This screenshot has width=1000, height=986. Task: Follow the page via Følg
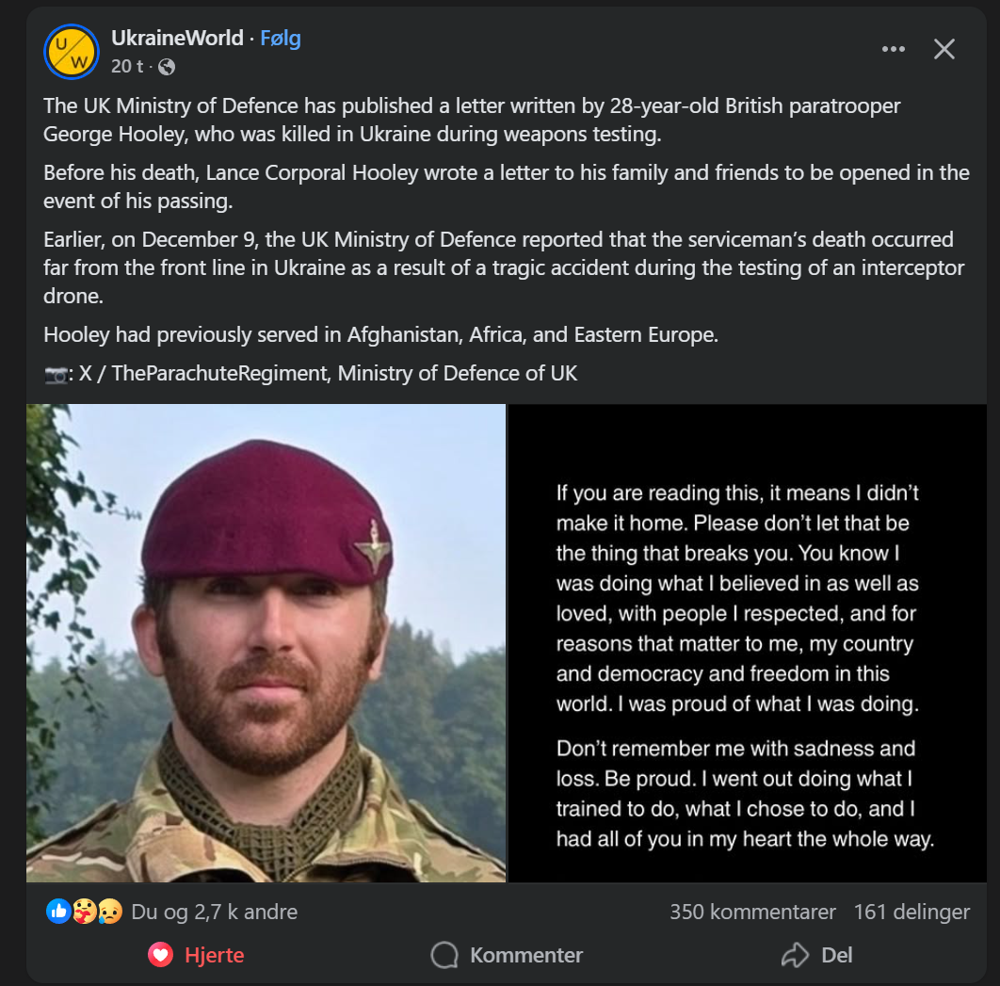coord(281,39)
